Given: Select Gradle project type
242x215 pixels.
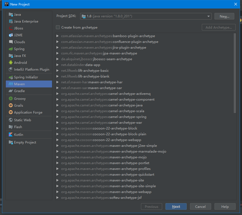Looking at the screenshot, I should point(29,91).
